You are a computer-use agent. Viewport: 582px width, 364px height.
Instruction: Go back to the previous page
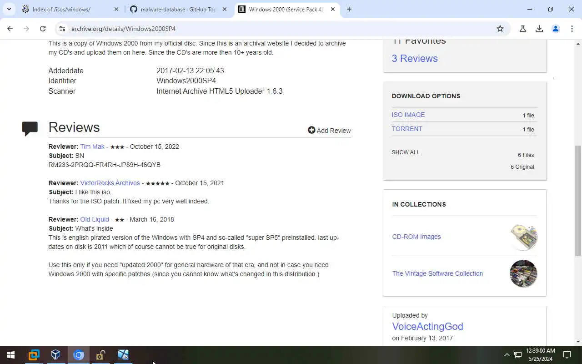click(10, 29)
